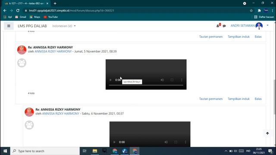Click back-to-top arrow button
The height and width of the screenshot is (155, 276).
267,133
